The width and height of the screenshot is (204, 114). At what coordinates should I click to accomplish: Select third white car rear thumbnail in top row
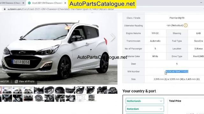tap(28, 90)
